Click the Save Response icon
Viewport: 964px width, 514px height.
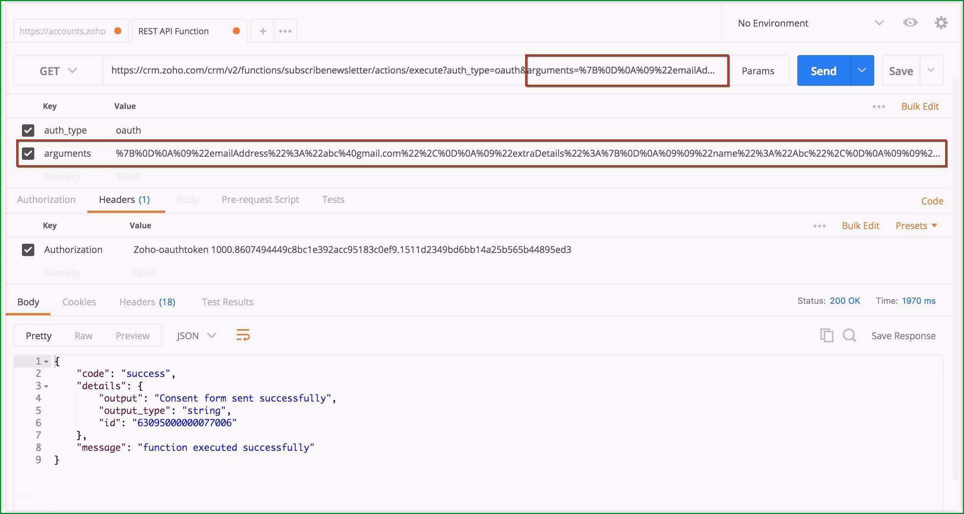click(x=903, y=335)
